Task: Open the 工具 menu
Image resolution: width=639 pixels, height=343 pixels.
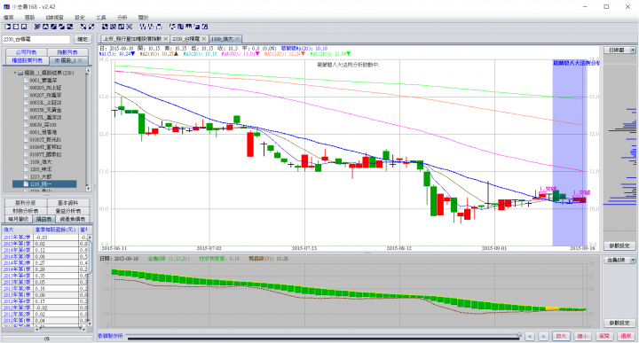Action: (x=100, y=18)
